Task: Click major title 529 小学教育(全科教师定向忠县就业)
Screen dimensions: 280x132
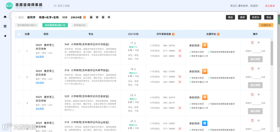Action: point(87,96)
